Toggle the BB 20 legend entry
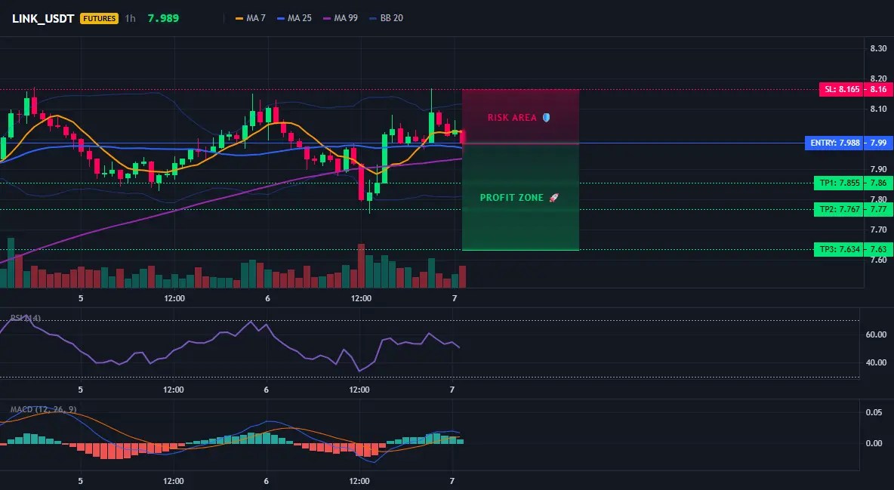The height and width of the screenshot is (490, 894). 386,18
